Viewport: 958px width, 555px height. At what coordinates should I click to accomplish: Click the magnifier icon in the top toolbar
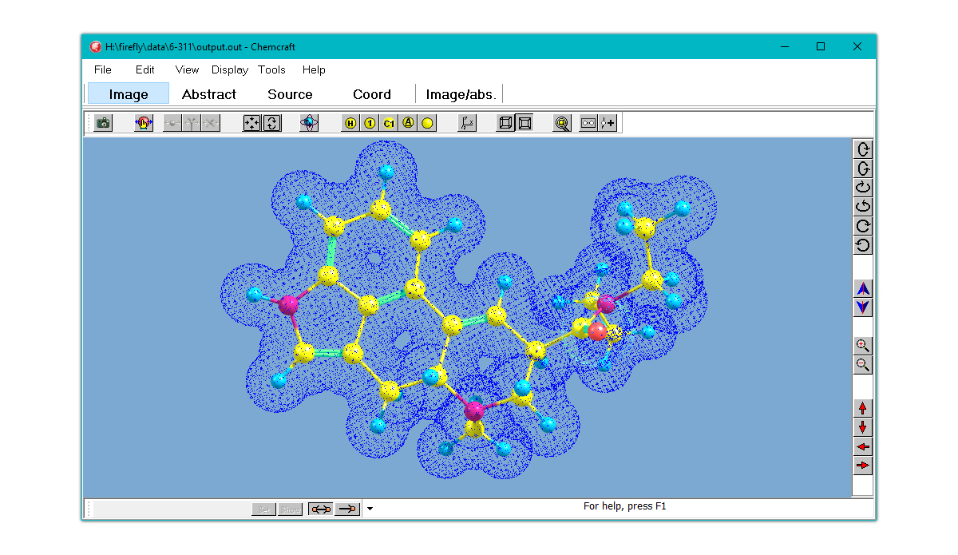[x=562, y=123]
